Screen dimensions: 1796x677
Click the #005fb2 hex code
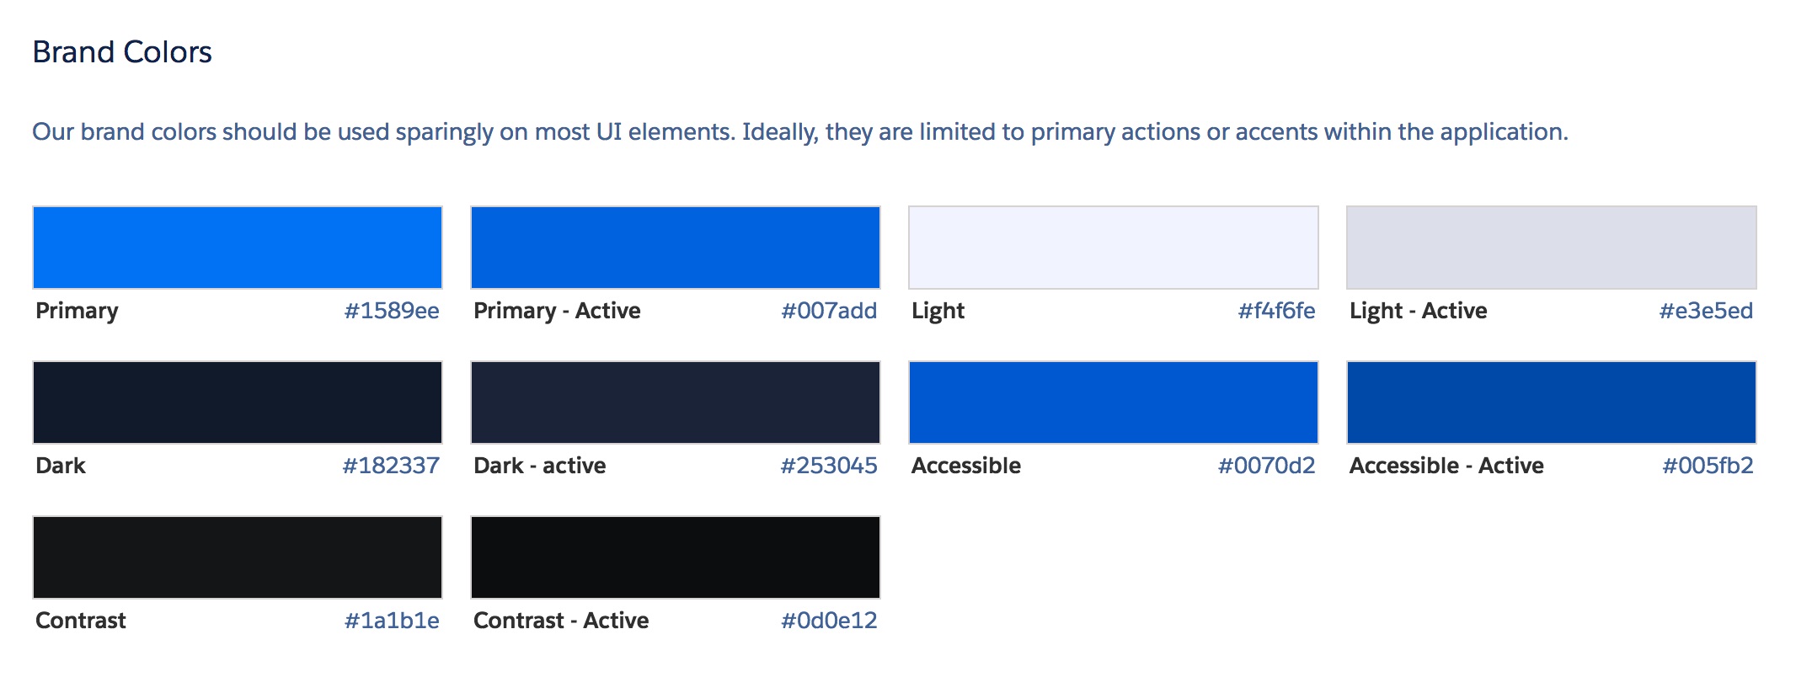(1708, 466)
